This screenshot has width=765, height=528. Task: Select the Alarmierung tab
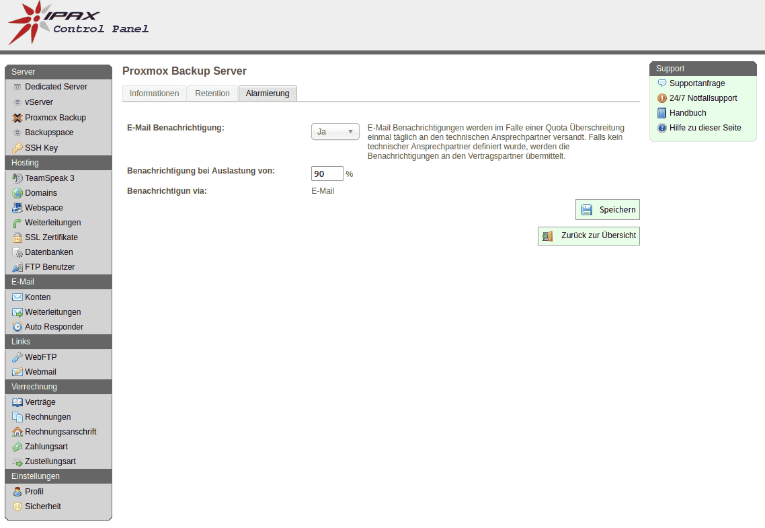tap(268, 93)
